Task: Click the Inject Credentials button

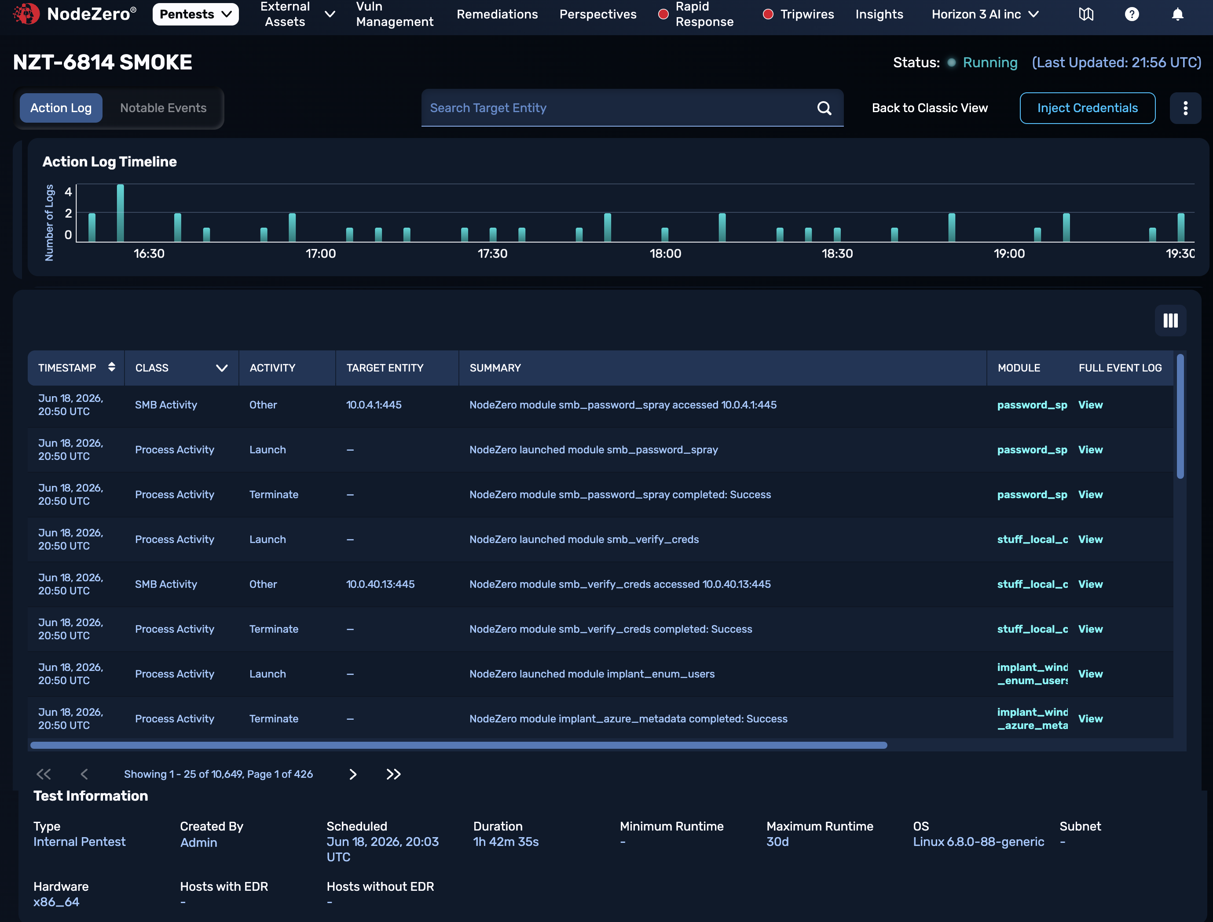Action: coord(1087,108)
